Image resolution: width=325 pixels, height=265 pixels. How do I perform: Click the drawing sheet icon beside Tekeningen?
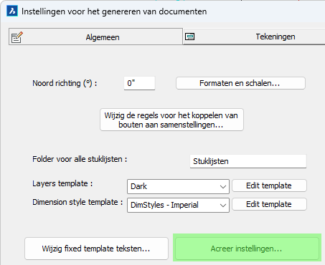(190, 37)
